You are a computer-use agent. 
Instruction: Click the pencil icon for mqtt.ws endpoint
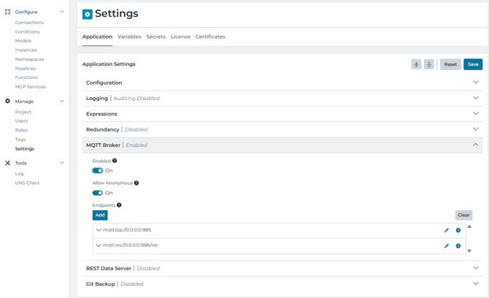tap(447, 246)
